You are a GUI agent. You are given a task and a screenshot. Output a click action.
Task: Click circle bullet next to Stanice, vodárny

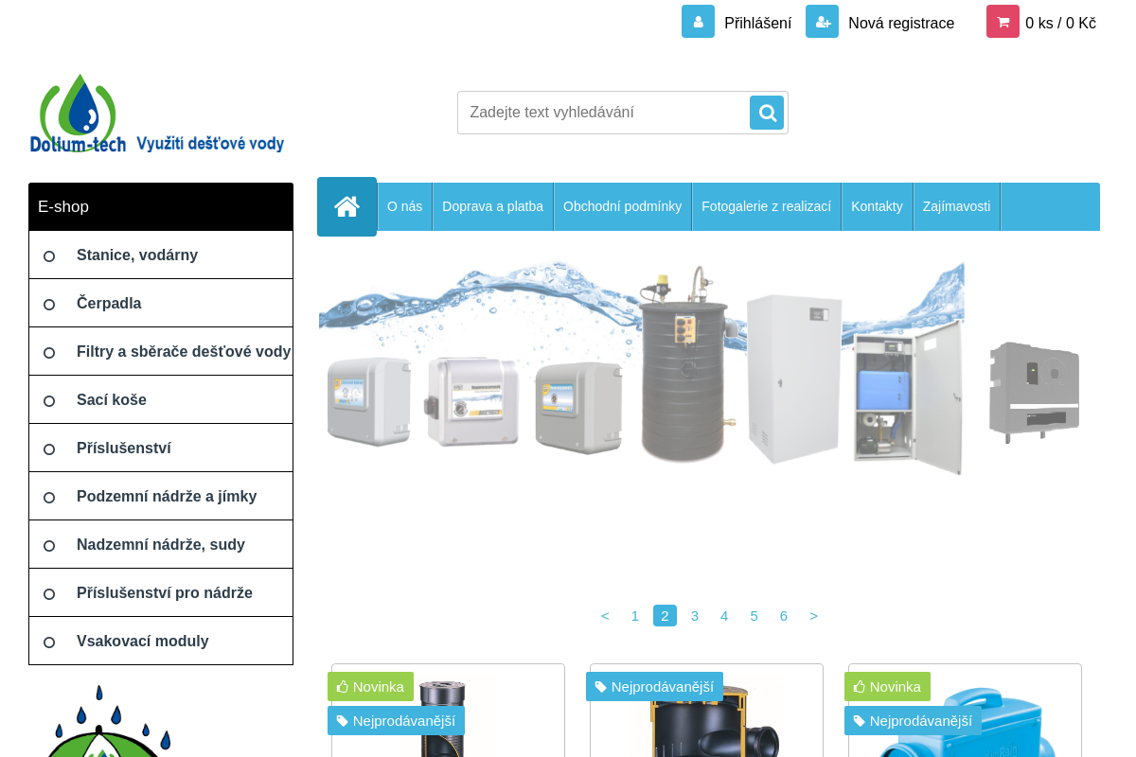coord(49,256)
